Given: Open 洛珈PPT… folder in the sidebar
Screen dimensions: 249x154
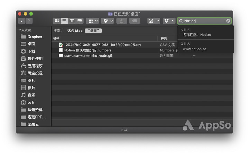Looking at the screenshot, I should click(33, 117).
